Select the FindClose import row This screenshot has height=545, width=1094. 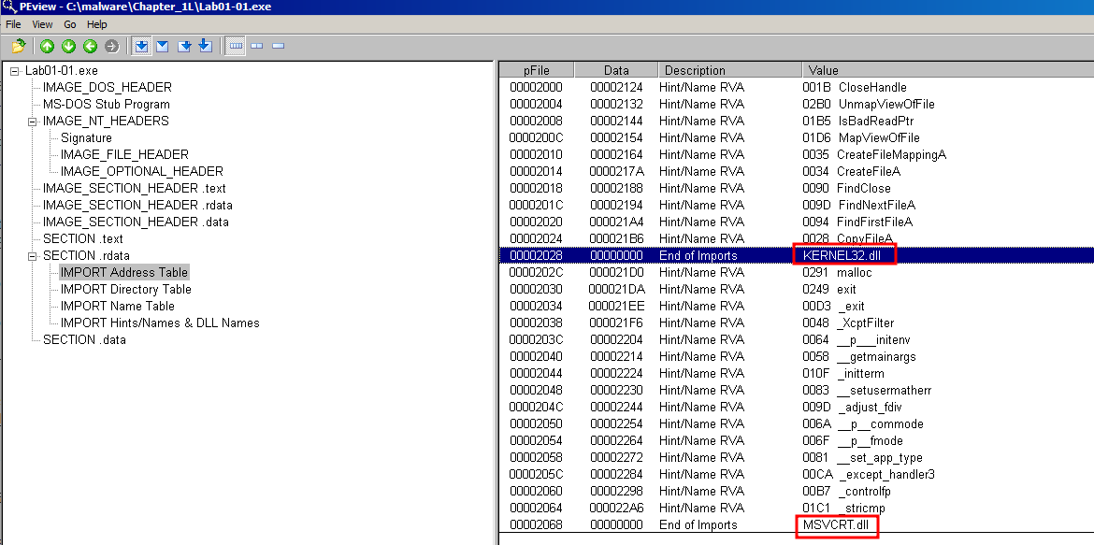click(x=797, y=189)
